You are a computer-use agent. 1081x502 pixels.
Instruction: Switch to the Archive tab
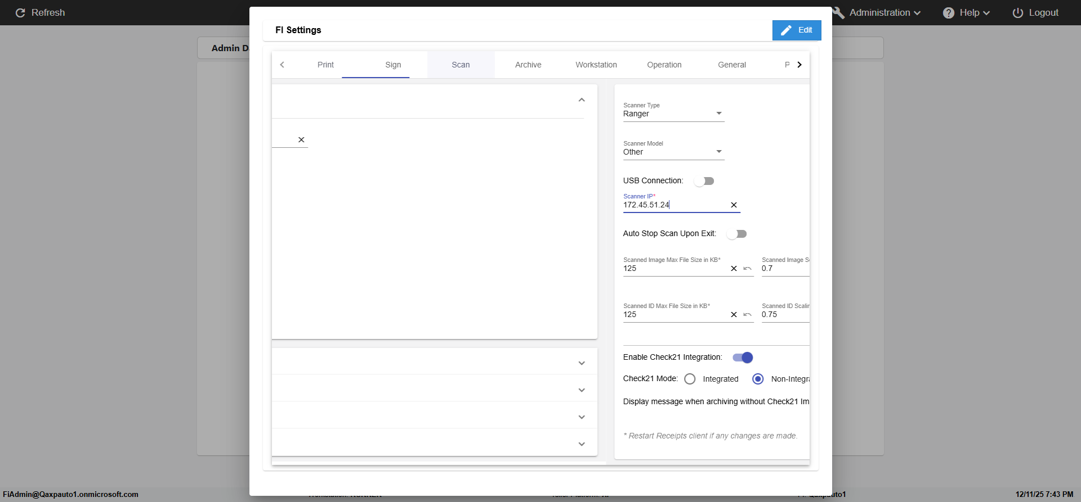528,65
